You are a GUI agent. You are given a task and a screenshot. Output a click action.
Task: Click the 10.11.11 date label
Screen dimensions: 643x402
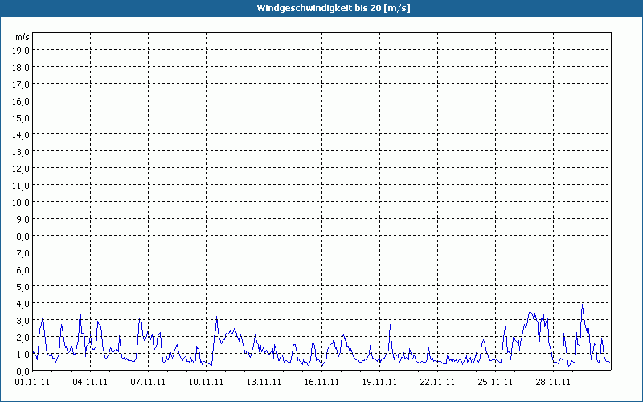coord(206,383)
